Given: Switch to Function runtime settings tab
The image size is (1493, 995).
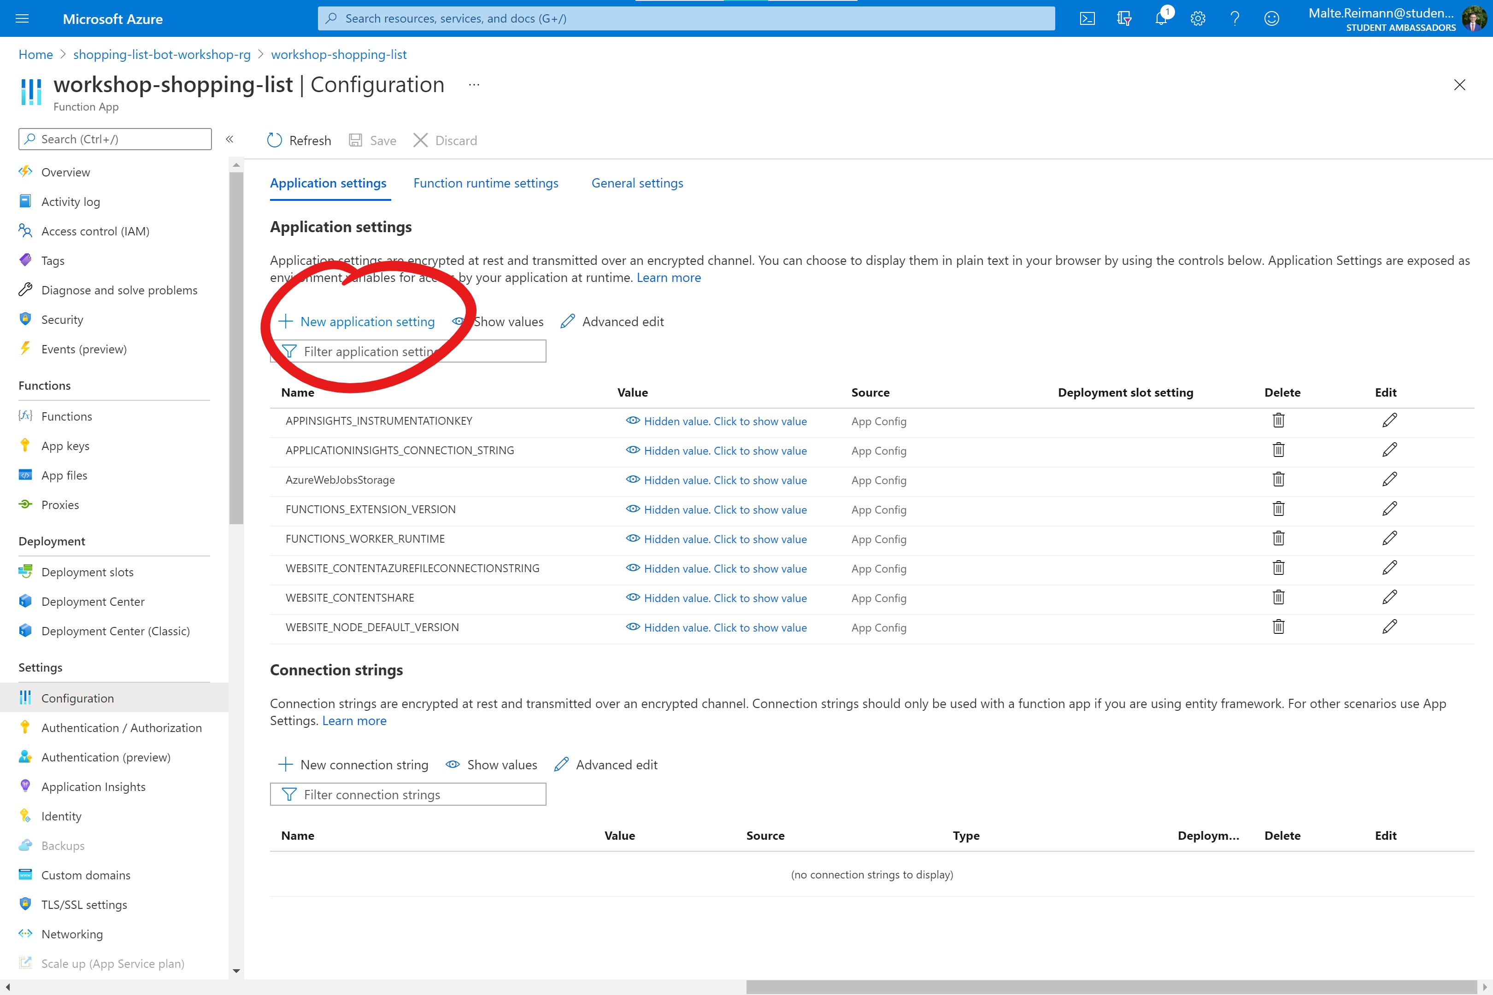Looking at the screenshot, I should pyautogui.click(x=486, y=183).
